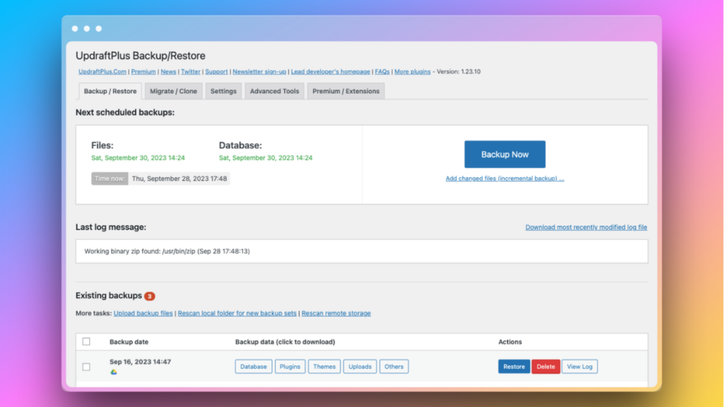The image size is (724, 407).
Task: Download the Themes backup data
Action: pos(324,367)
